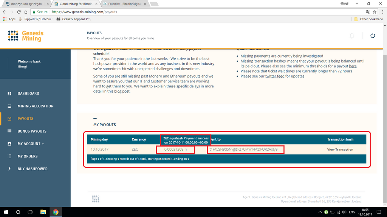387x217 pixels.
Task: Open the Apps bookmarks shortcut
Action: [9, 19]
